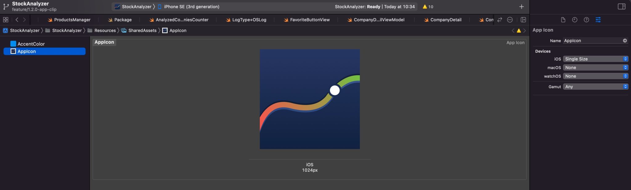Open the File inspector icon

pyautogui.click(x=563, y=20)
